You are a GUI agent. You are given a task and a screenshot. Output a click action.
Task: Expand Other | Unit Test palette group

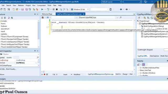click(x=138, y=70)
